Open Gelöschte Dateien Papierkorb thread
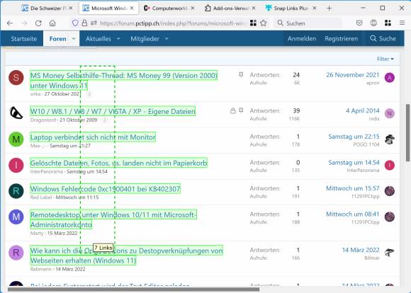 point(118,163)
